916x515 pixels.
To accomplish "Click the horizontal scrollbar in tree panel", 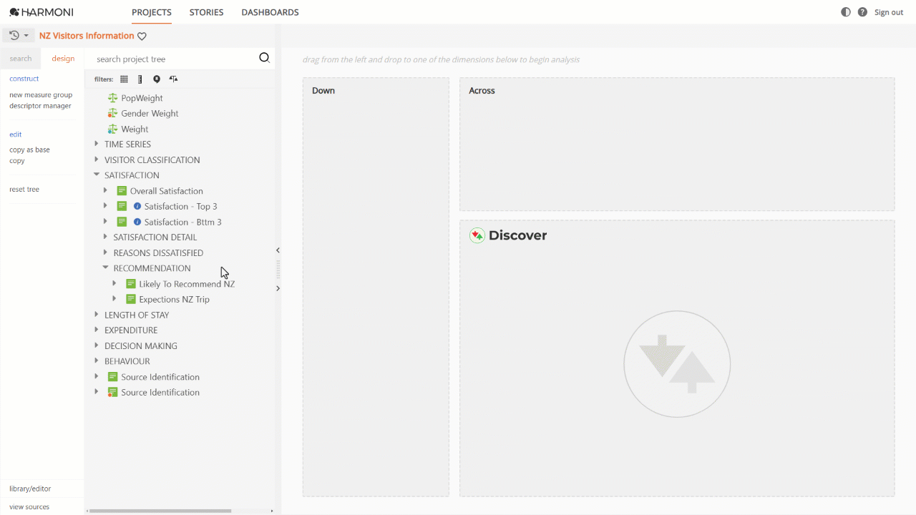I will [x=160, y=511].
